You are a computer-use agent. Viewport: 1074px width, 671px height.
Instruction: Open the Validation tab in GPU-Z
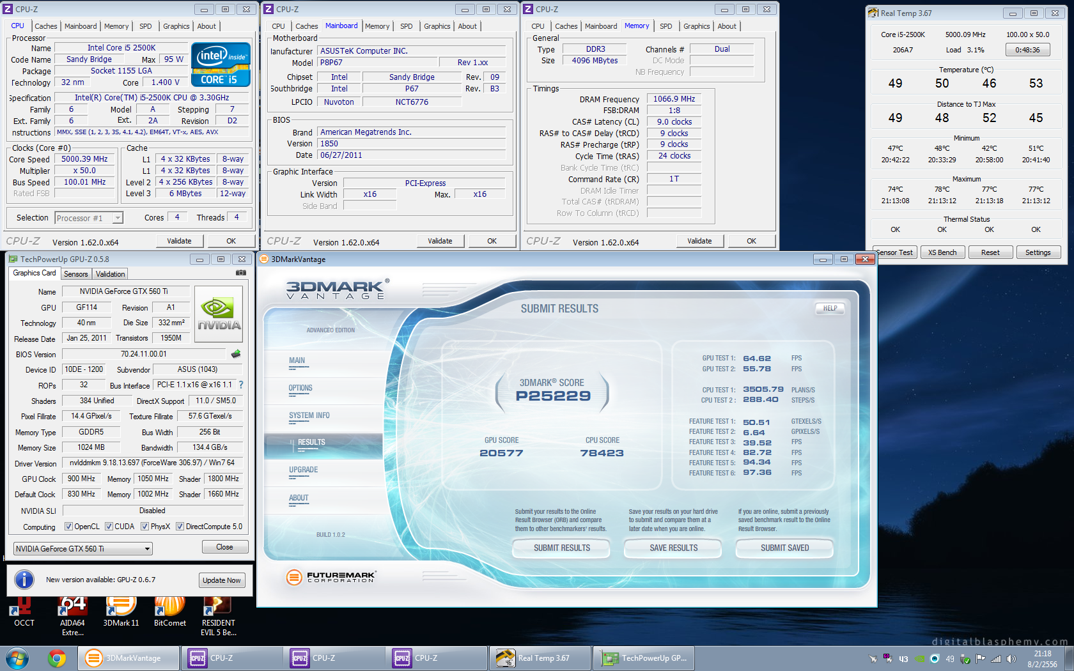pos(111,274)
